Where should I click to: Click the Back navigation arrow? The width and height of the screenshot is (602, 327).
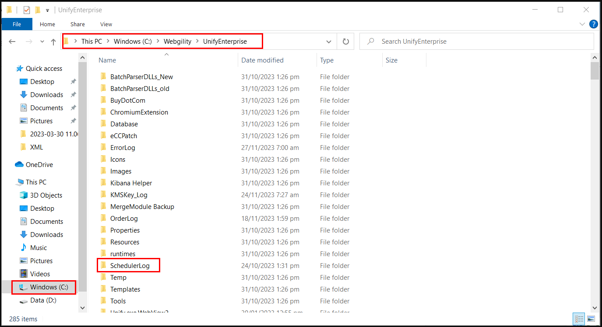12,42
